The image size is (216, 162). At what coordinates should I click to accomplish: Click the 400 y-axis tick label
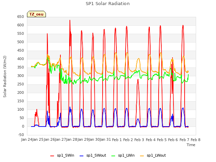coord(21,59)
